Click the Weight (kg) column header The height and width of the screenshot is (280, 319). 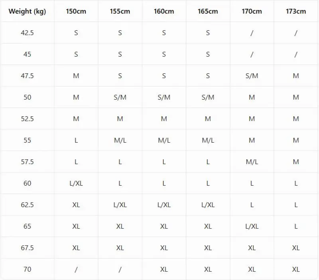point(27,11)
